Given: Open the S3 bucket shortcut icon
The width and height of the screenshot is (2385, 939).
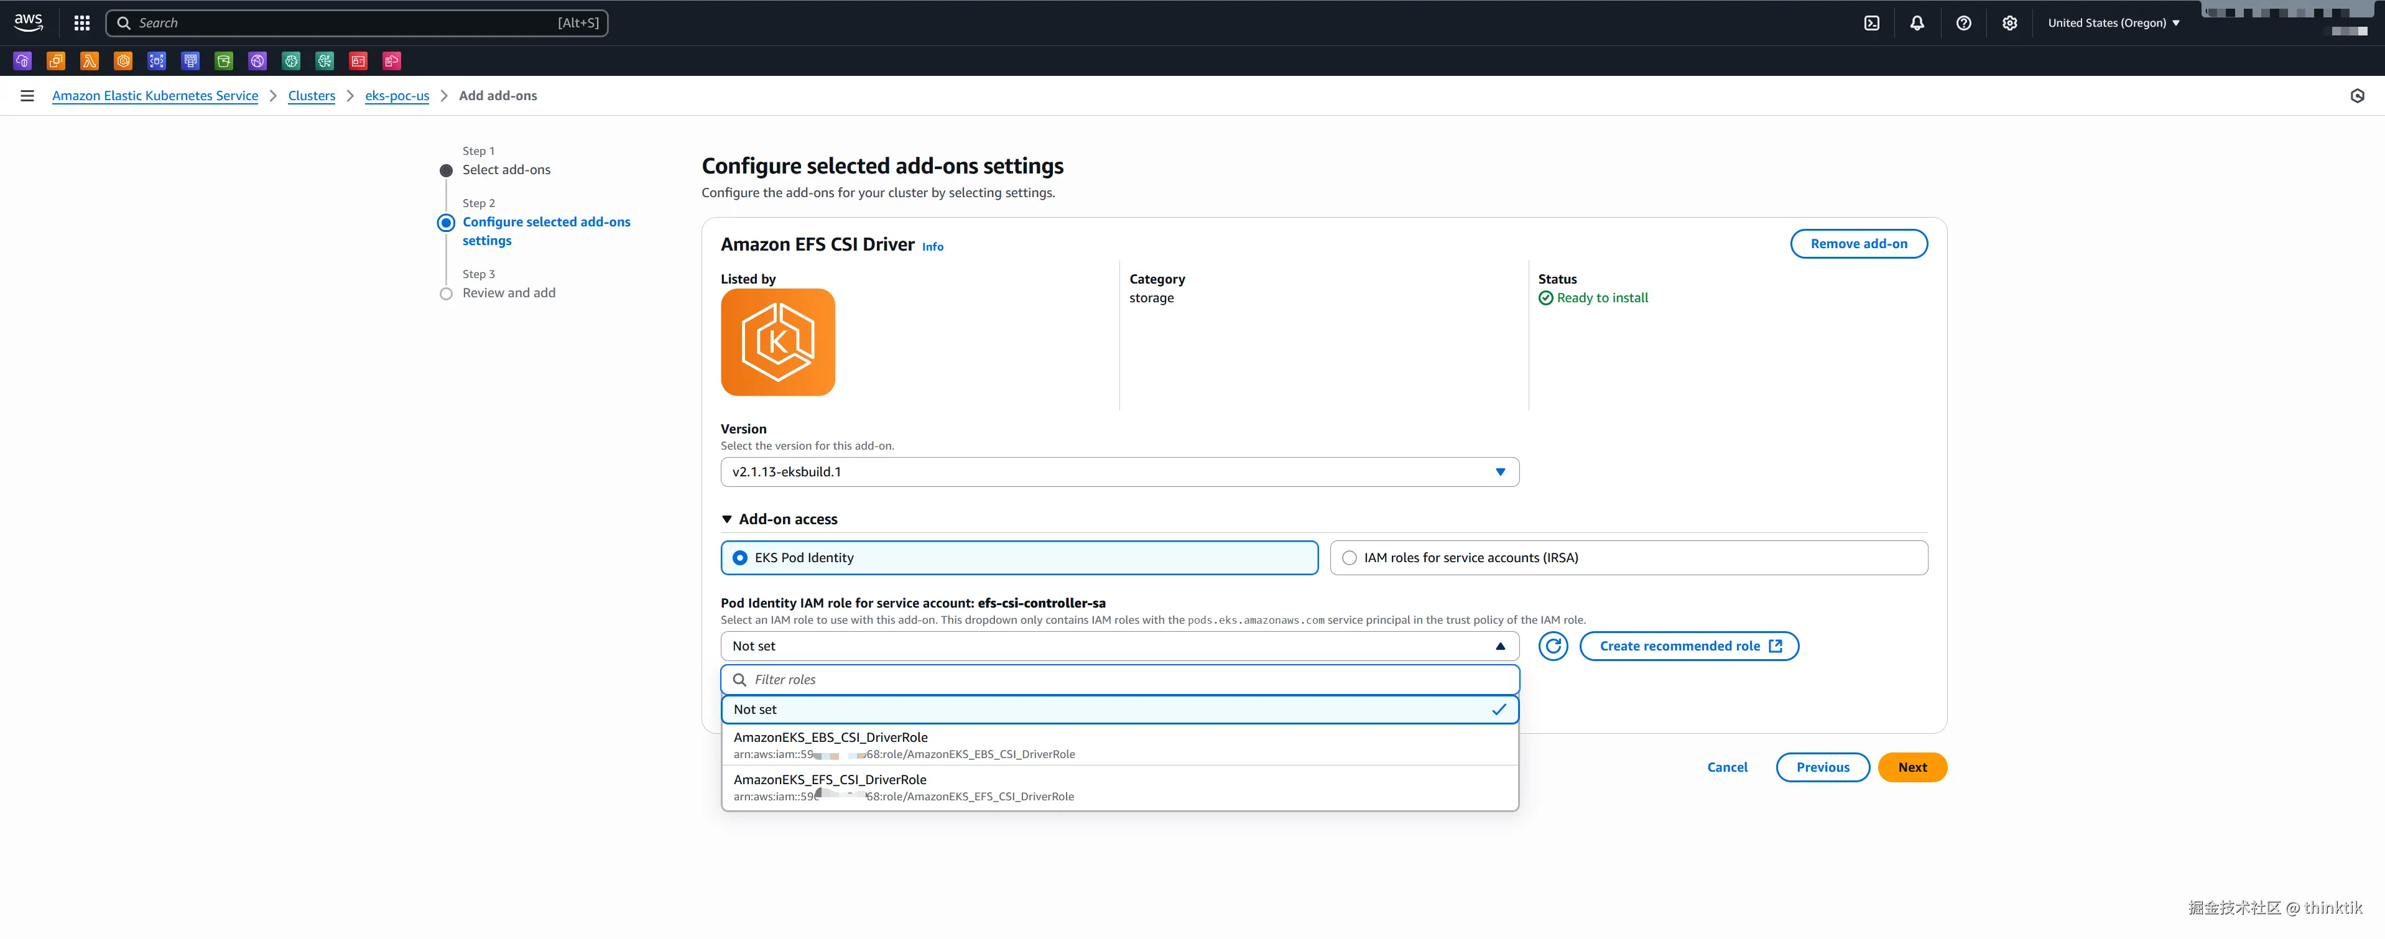Looking at the screenshot, I should point(224,61).
